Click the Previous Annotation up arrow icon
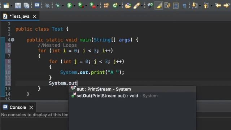231x130 pixels. pos(206,6)
